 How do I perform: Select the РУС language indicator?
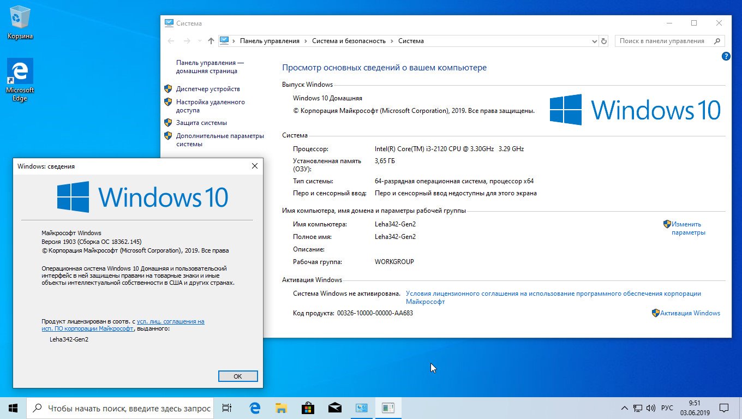[x=667, y=408]
